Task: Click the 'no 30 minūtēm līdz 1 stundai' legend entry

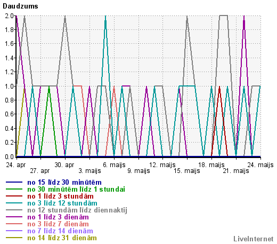Action: [76, 189]
